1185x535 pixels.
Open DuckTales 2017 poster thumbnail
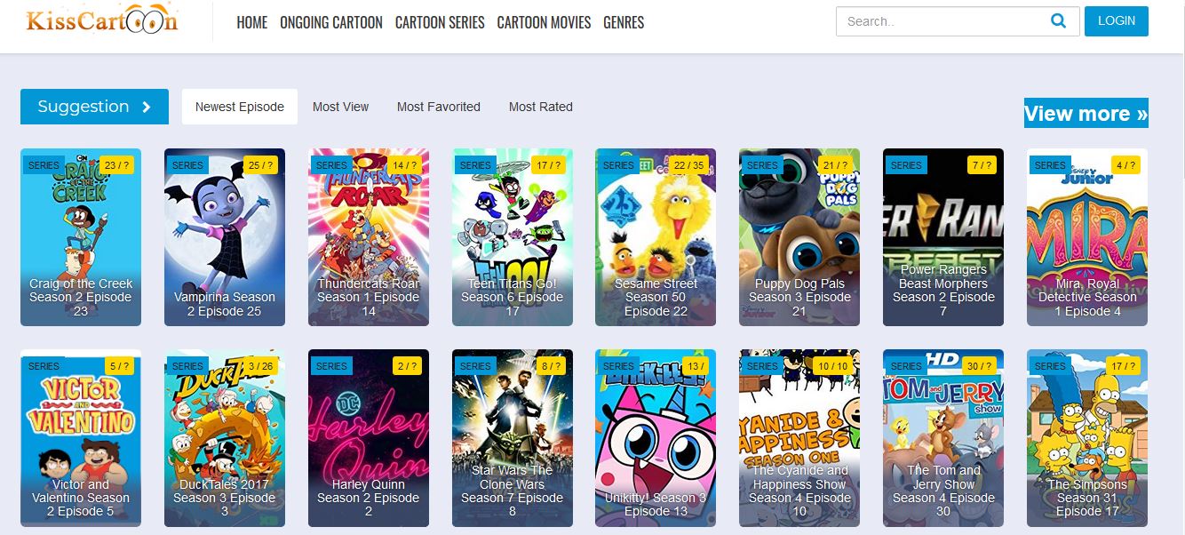[x=225, y=437]
